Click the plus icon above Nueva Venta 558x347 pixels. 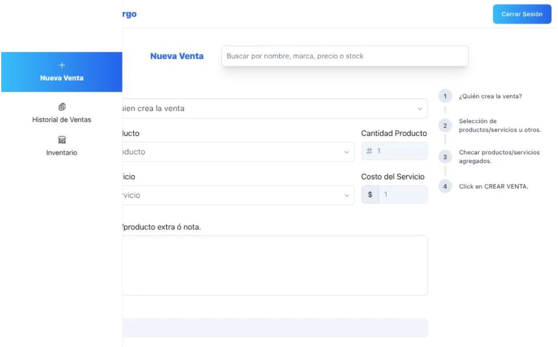tap(62, 65)
